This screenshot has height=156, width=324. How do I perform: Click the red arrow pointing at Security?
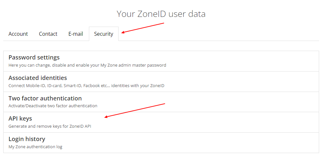click(143, 28)
